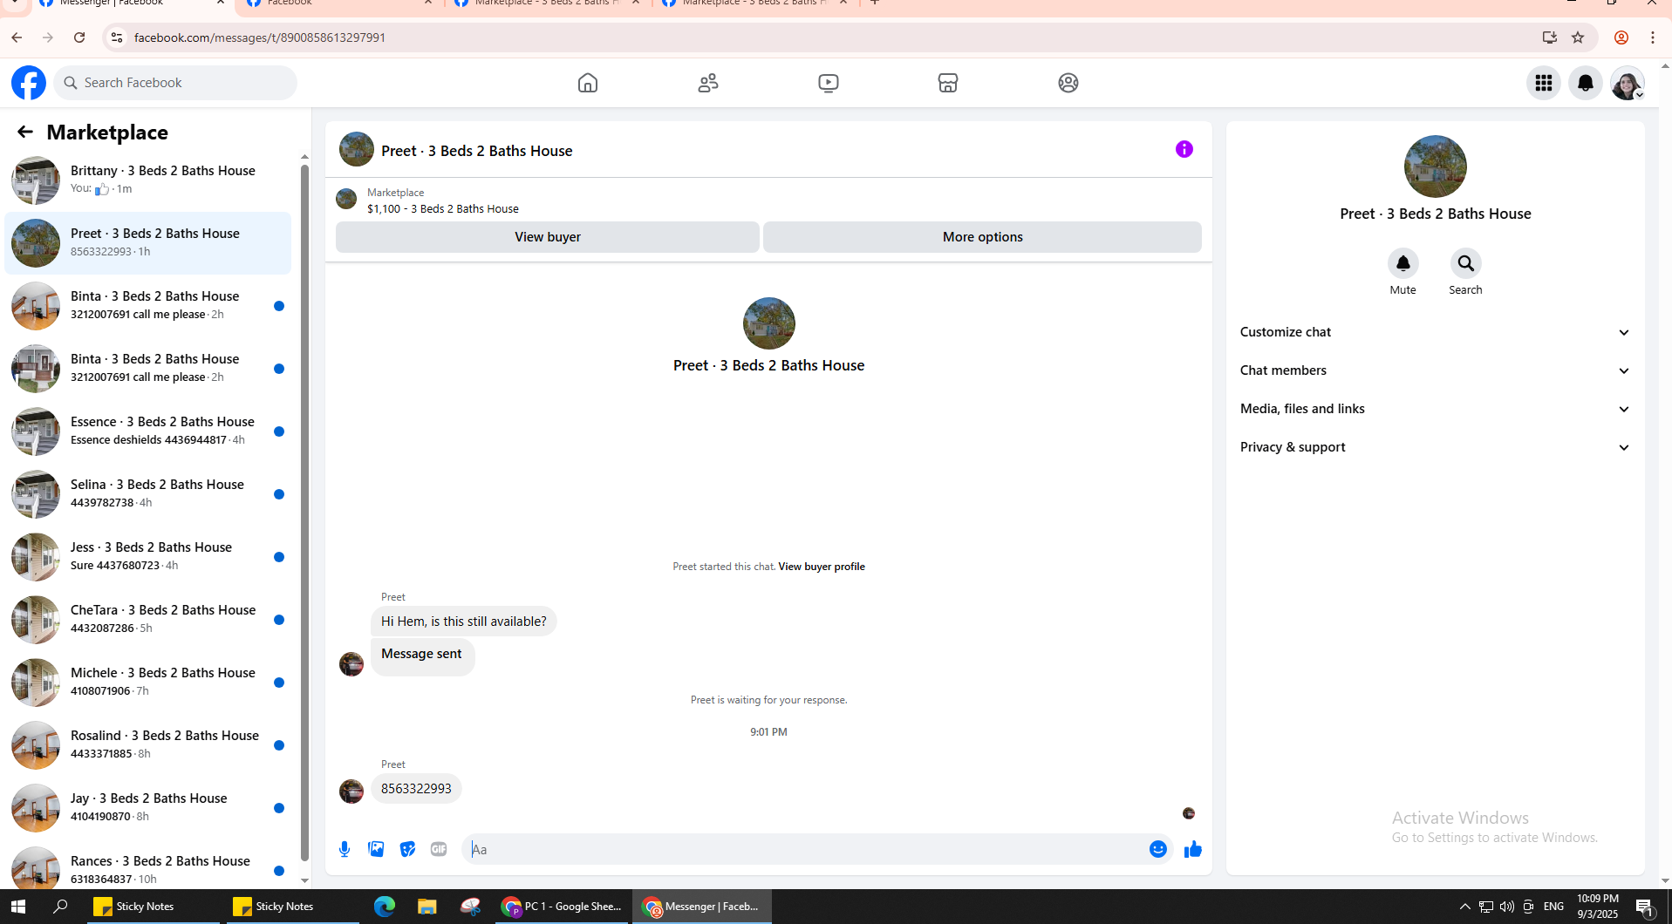Open File Explorer from taskbar

tap(427, 907)
